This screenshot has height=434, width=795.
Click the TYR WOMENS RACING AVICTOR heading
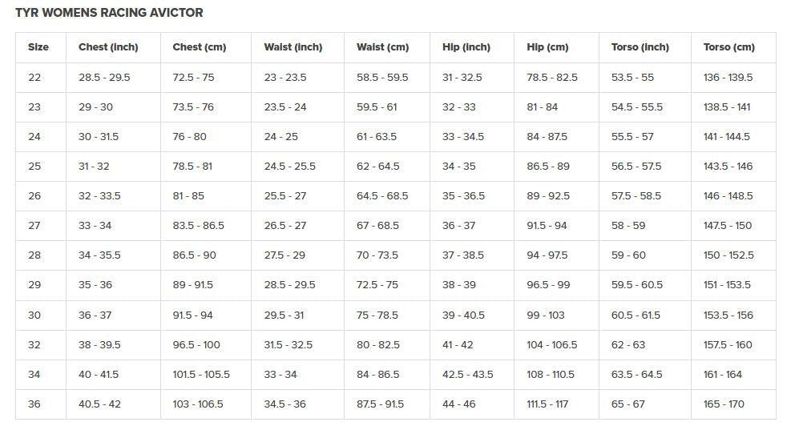point(109,13)
